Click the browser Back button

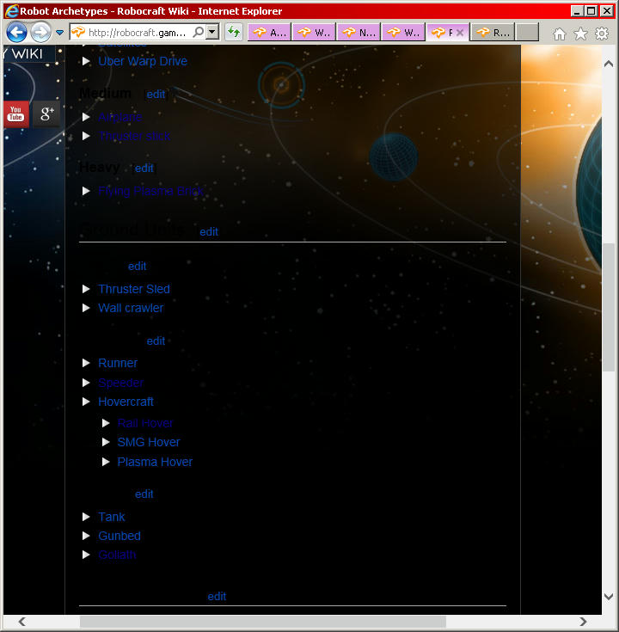click(16, 33)
